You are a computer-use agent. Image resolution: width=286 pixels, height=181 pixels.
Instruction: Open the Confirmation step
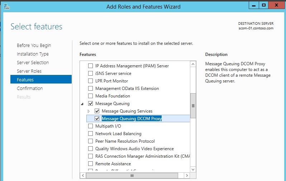30,88
